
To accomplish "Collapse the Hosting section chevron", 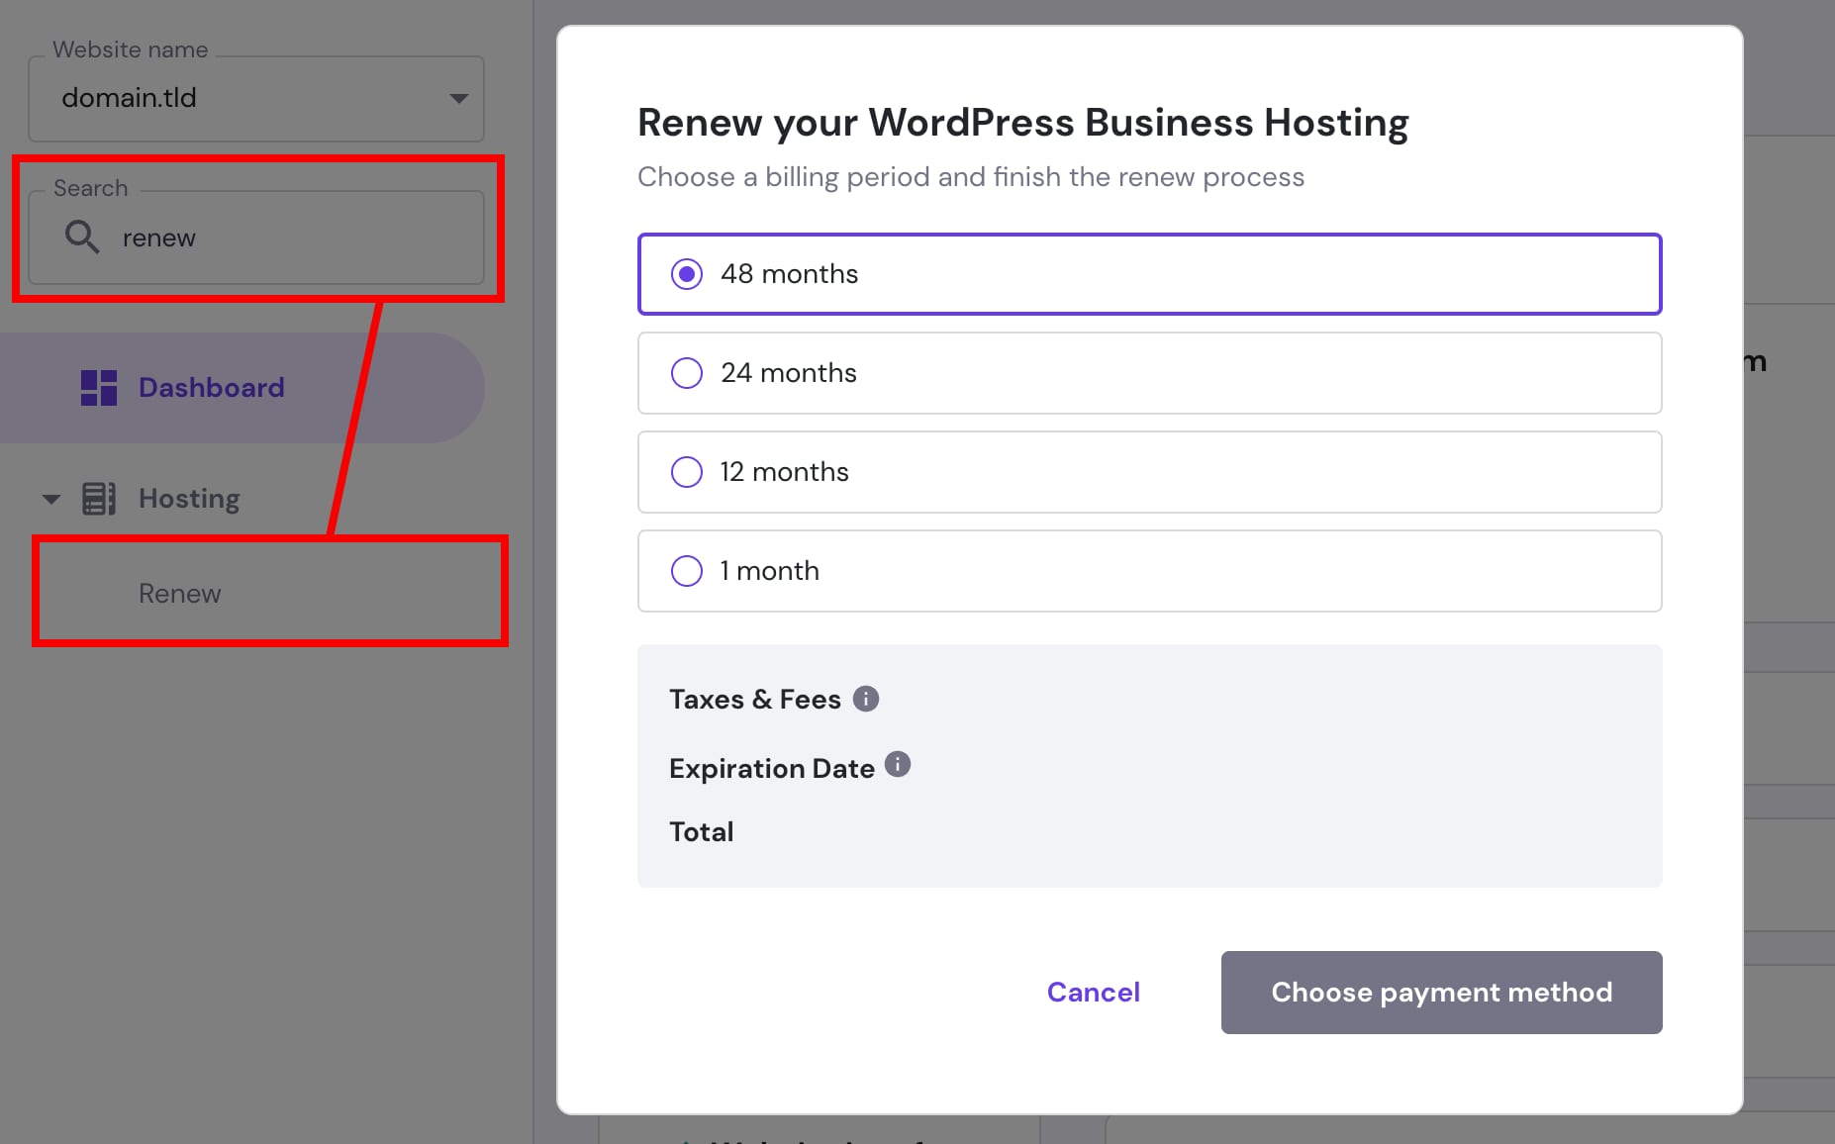I will (50, 498).
